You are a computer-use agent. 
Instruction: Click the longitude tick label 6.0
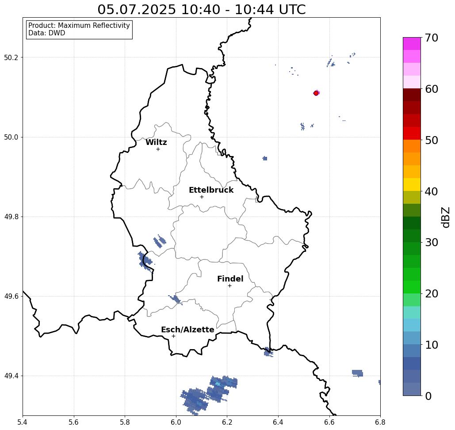tap(176, 422)
